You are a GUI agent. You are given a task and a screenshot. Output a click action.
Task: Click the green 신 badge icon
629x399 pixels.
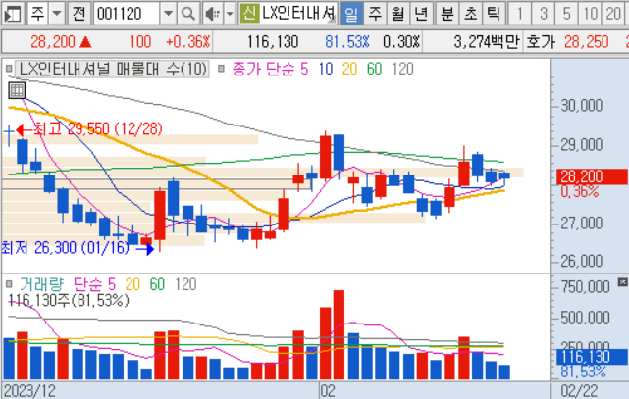point(249,14)
